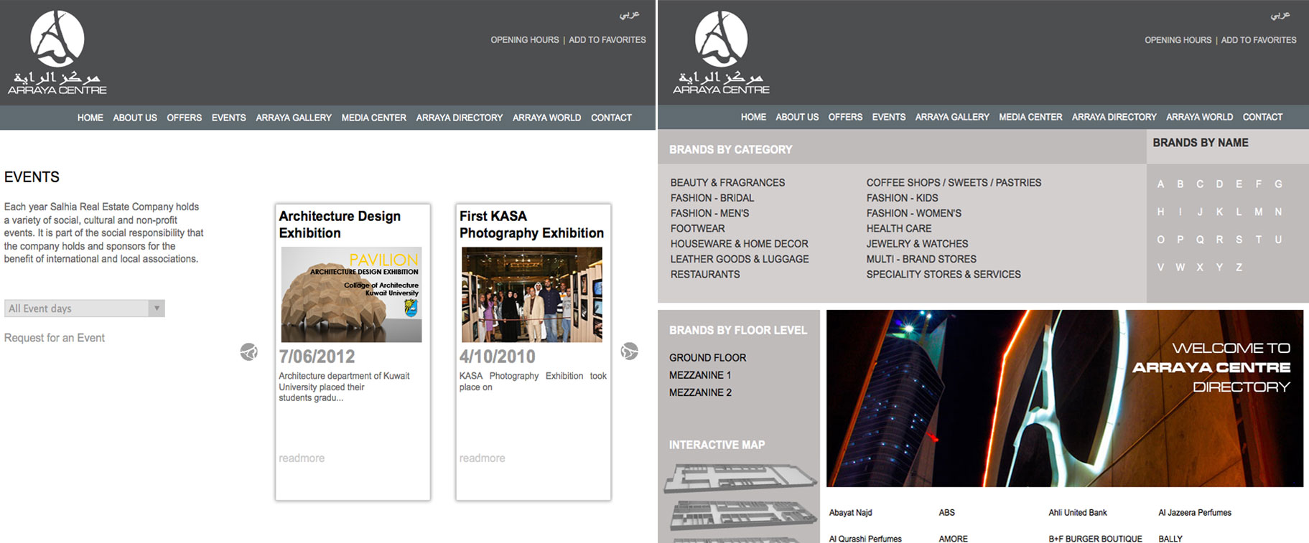Browse the Jewelry & Watches category

click(x=917, y=244)
